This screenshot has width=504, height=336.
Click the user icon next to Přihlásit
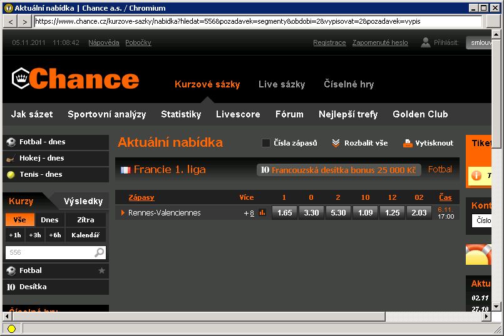[425, 42]
